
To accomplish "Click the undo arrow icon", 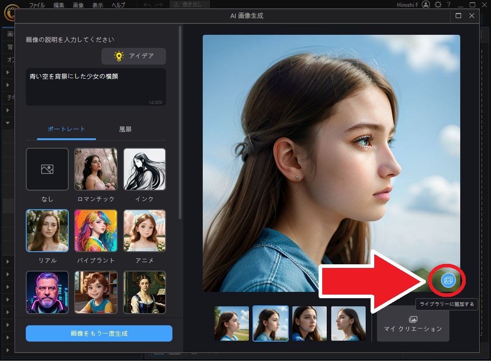I will pyautogui.click(x=147, y=5).
